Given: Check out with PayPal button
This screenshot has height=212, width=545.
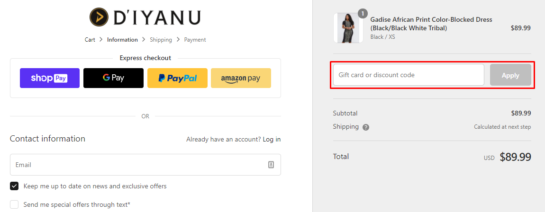Looking at the screenshot, I should pos(177,78).
